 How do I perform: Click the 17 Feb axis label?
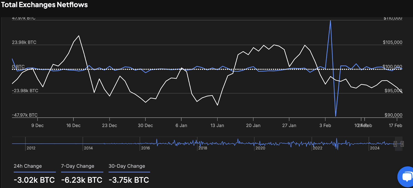click(395, 126)
